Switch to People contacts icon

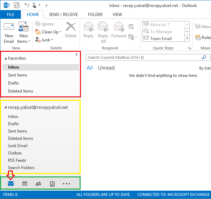(x=39, y=184)
